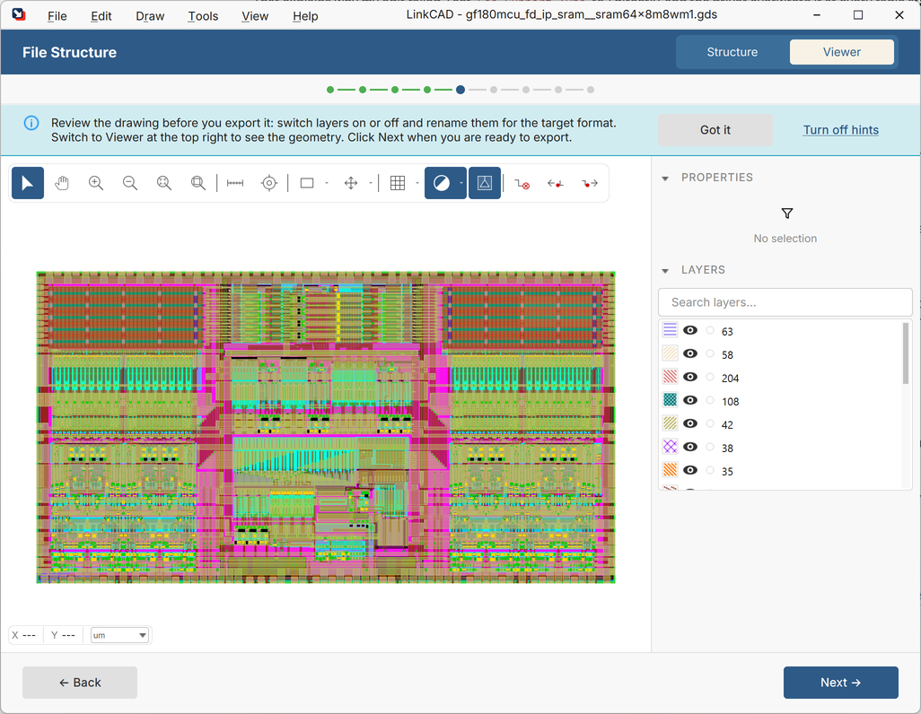Image resolution: width=921 pixels, height=714 pixels.
Task: Click the Search layers input field
Action: click(x=785, y=302)
